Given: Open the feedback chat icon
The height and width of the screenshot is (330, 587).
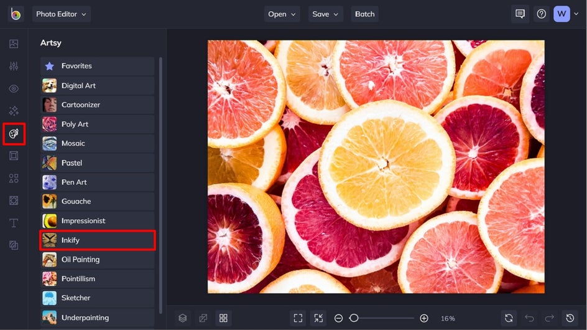Looking at the screenshot, I should 520,14.
